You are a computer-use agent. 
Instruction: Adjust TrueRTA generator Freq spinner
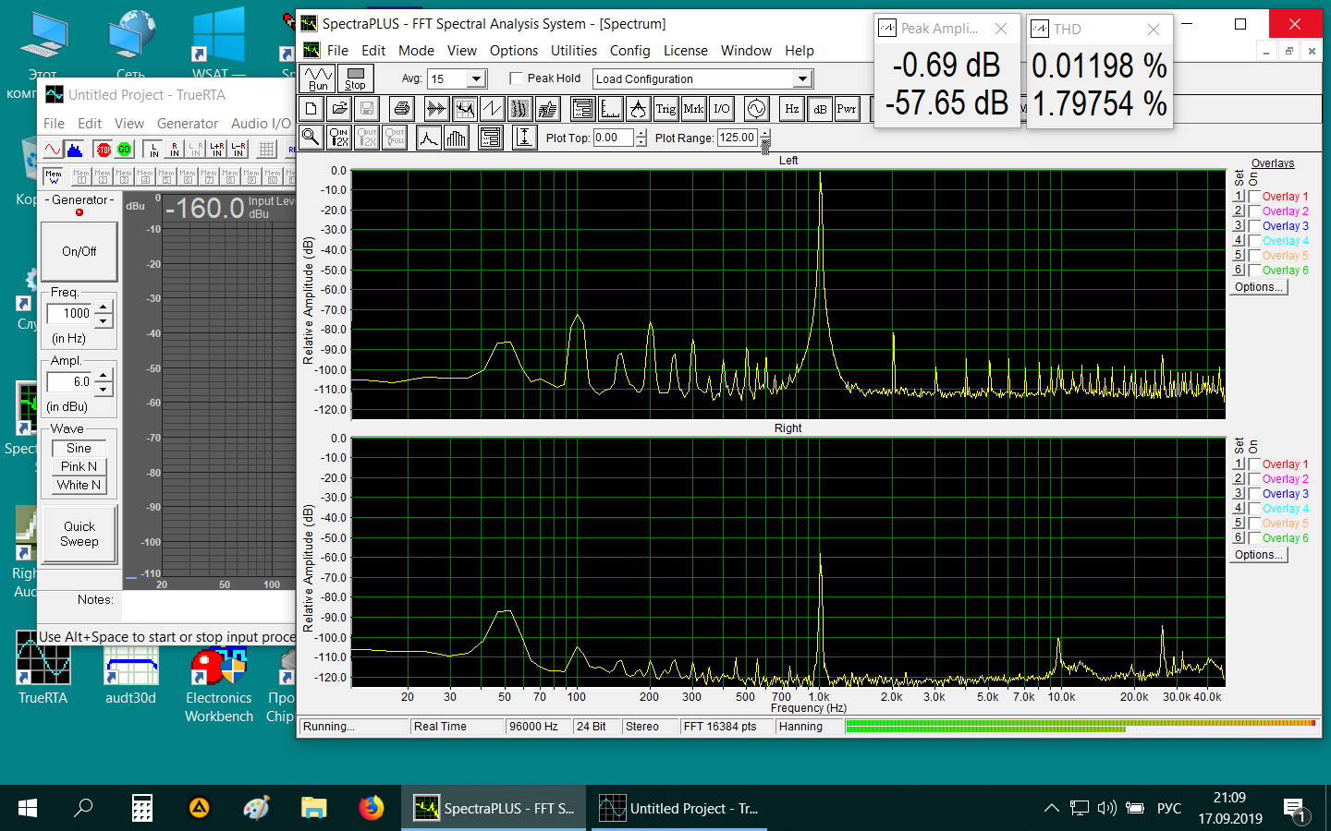(104, 313)
